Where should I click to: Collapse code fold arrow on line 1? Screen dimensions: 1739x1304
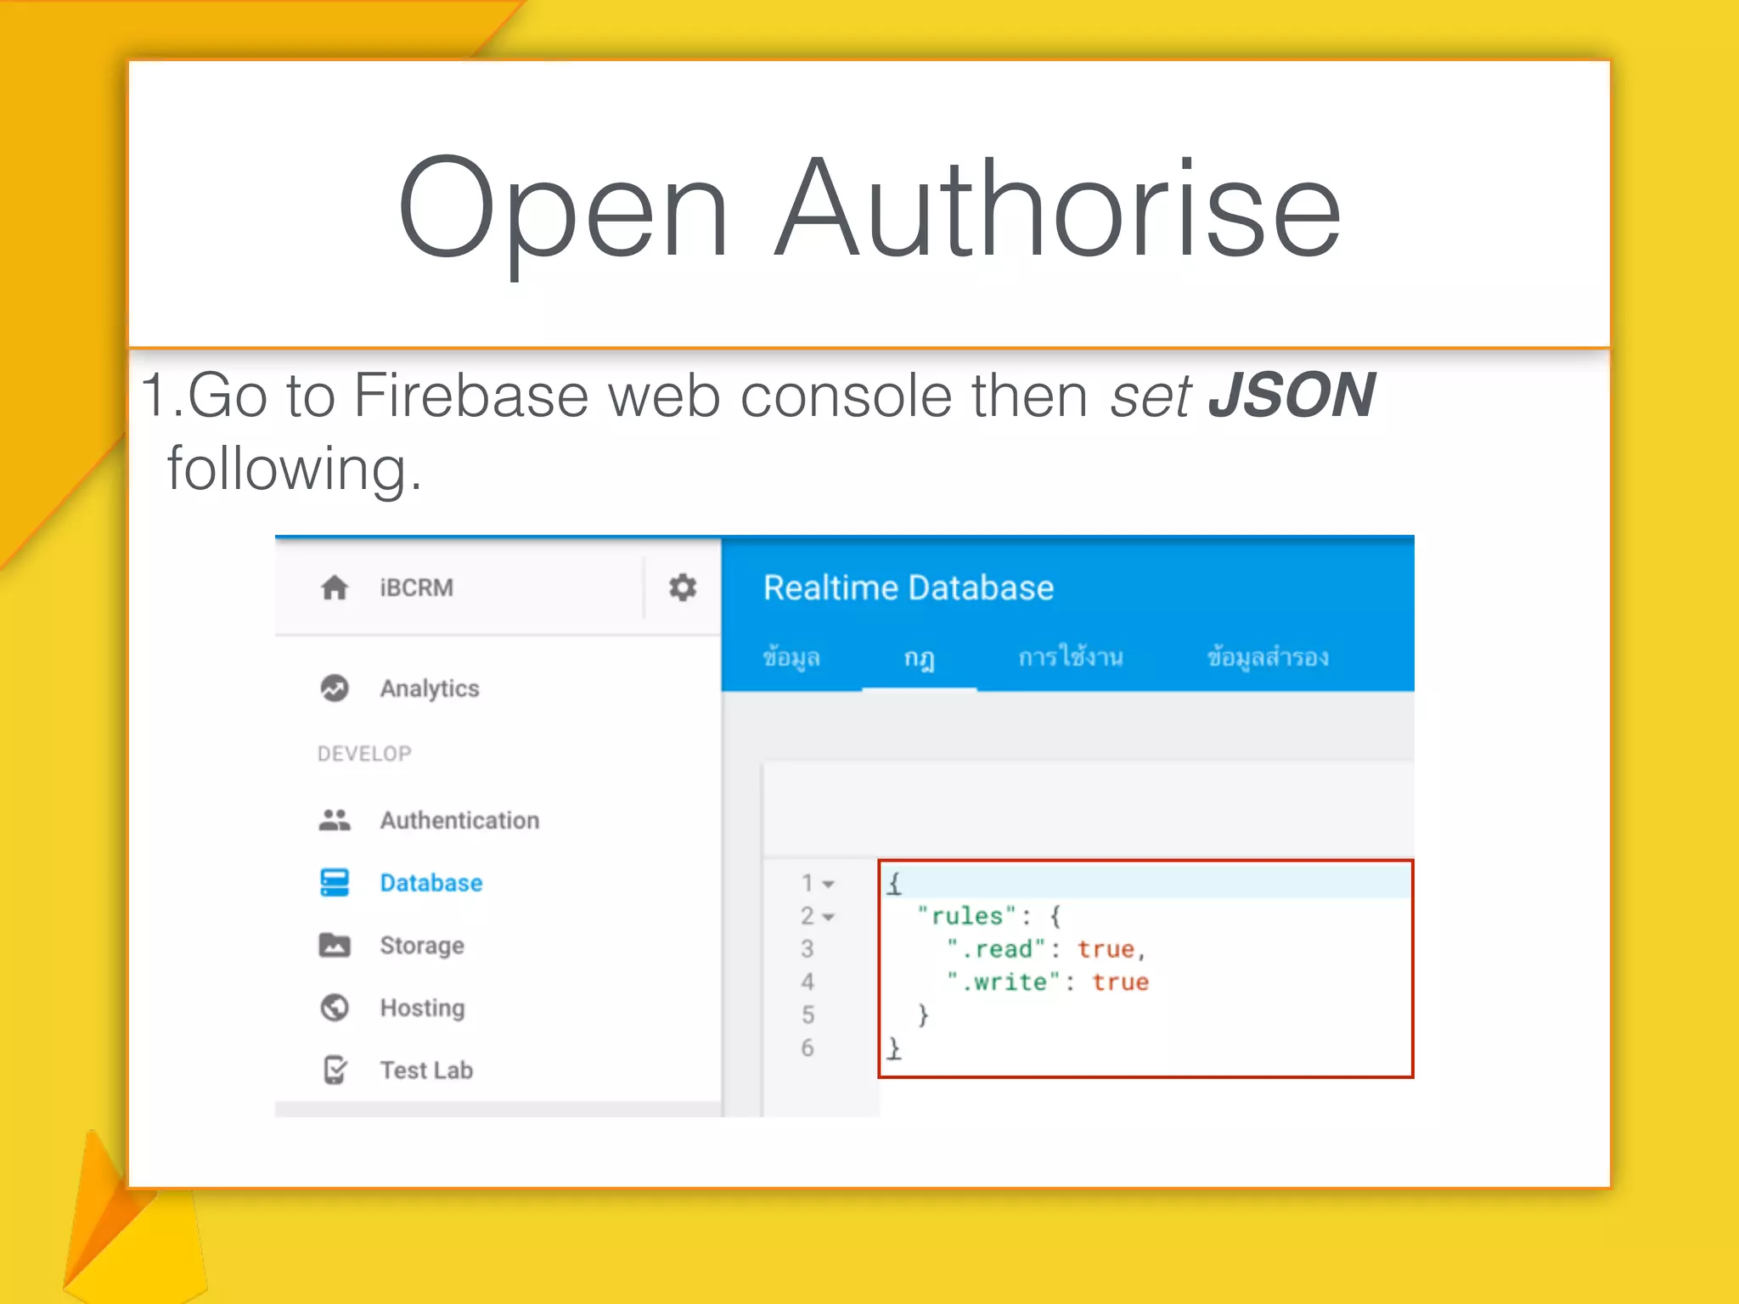point(829,885)
